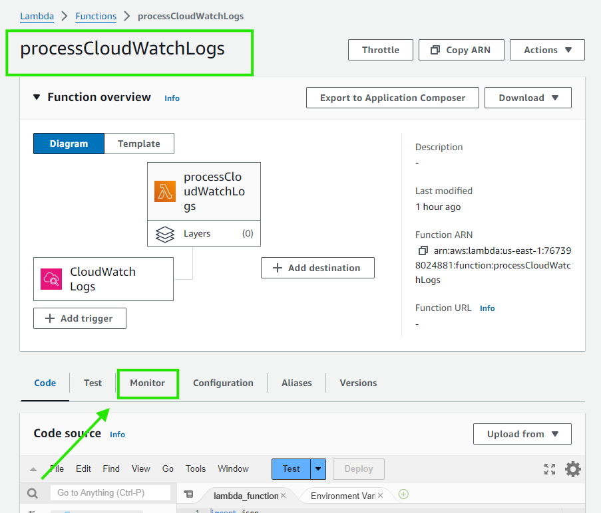Open the File menu in the code editor
This screenshot has height=513, width=601.
[57, 468]
